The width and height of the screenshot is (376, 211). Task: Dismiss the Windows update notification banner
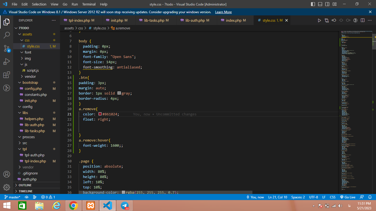click(370, 12)
